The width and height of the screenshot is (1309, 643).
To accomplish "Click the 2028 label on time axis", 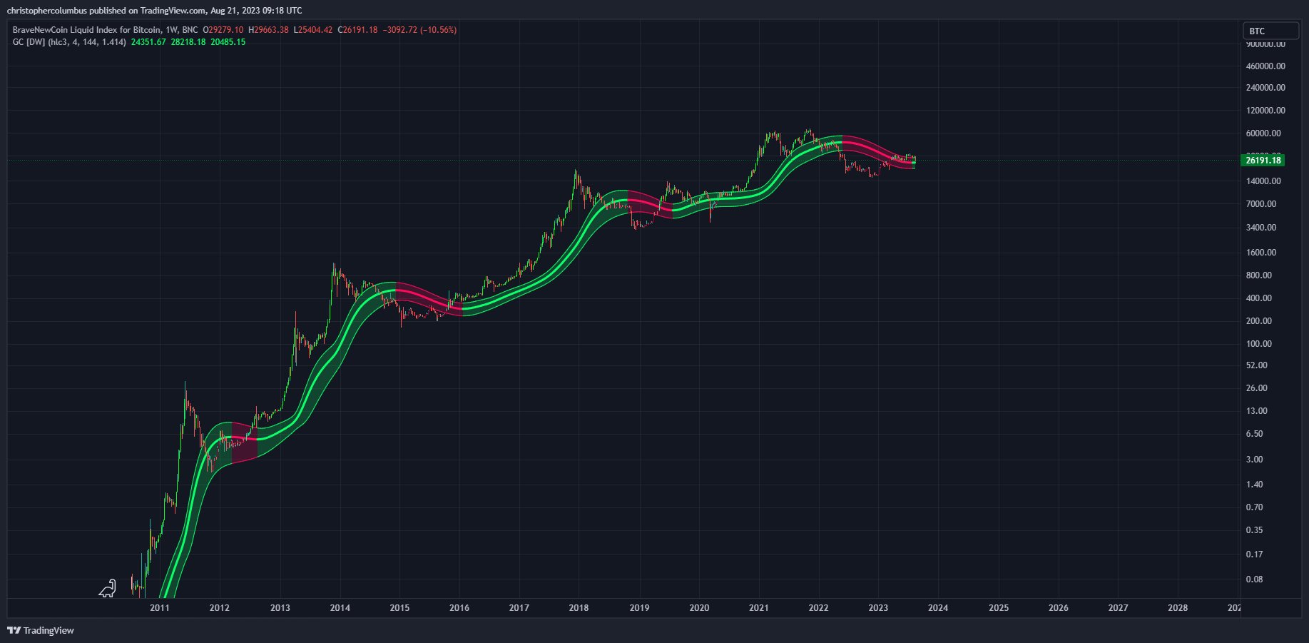I will [1178, 608].
